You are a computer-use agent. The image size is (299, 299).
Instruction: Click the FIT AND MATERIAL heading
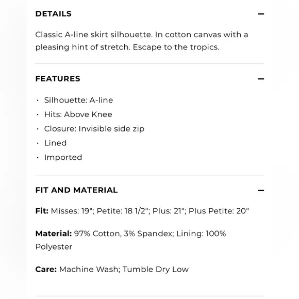pyautogui.click(x=76, y=190)
